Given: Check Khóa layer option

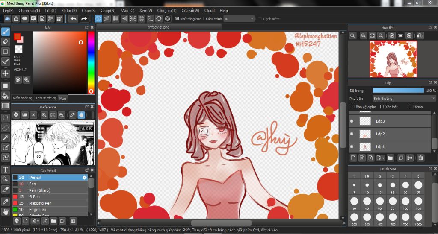Looking at the screenshot, I should (x=411, y=107).
